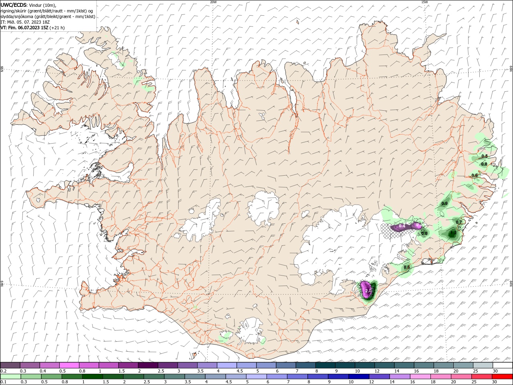
Task: Select the slydda/snjókoma legend description line
Action: (48, 16)
